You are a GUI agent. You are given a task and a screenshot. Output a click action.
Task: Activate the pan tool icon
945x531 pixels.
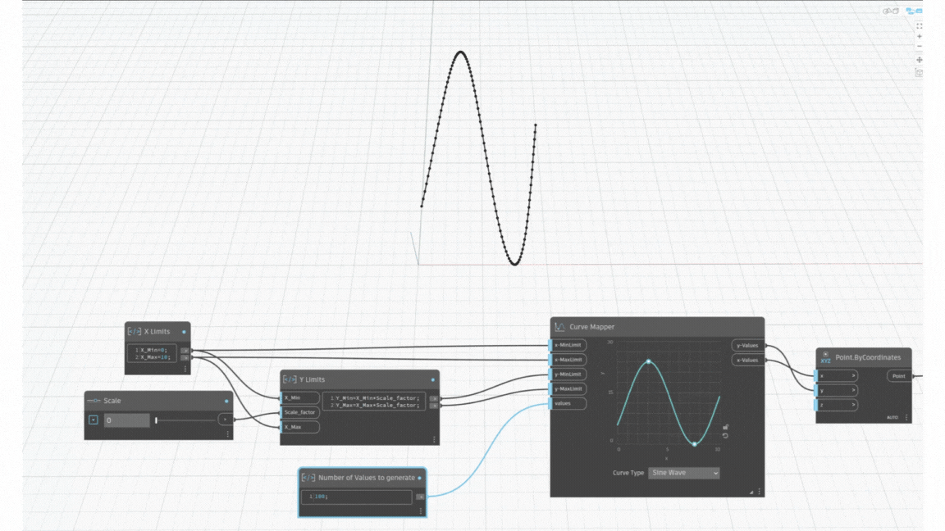coord(920,60)
